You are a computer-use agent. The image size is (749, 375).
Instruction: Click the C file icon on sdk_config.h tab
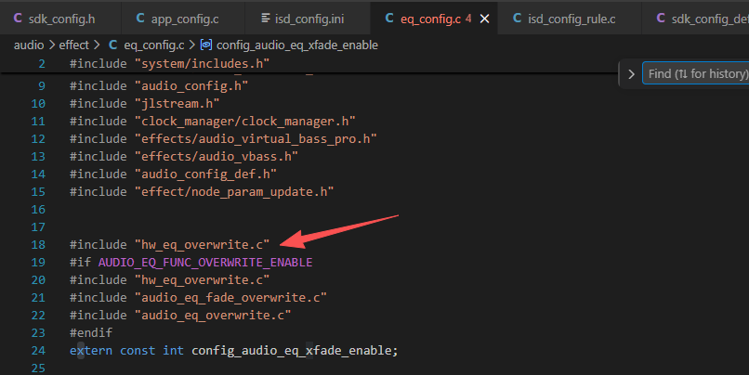pos(18,19)
